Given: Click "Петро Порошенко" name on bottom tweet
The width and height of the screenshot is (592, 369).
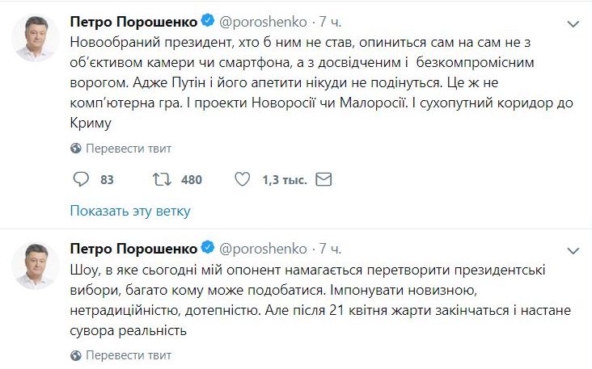Looking at the screenshot, I should pos(133,247).
